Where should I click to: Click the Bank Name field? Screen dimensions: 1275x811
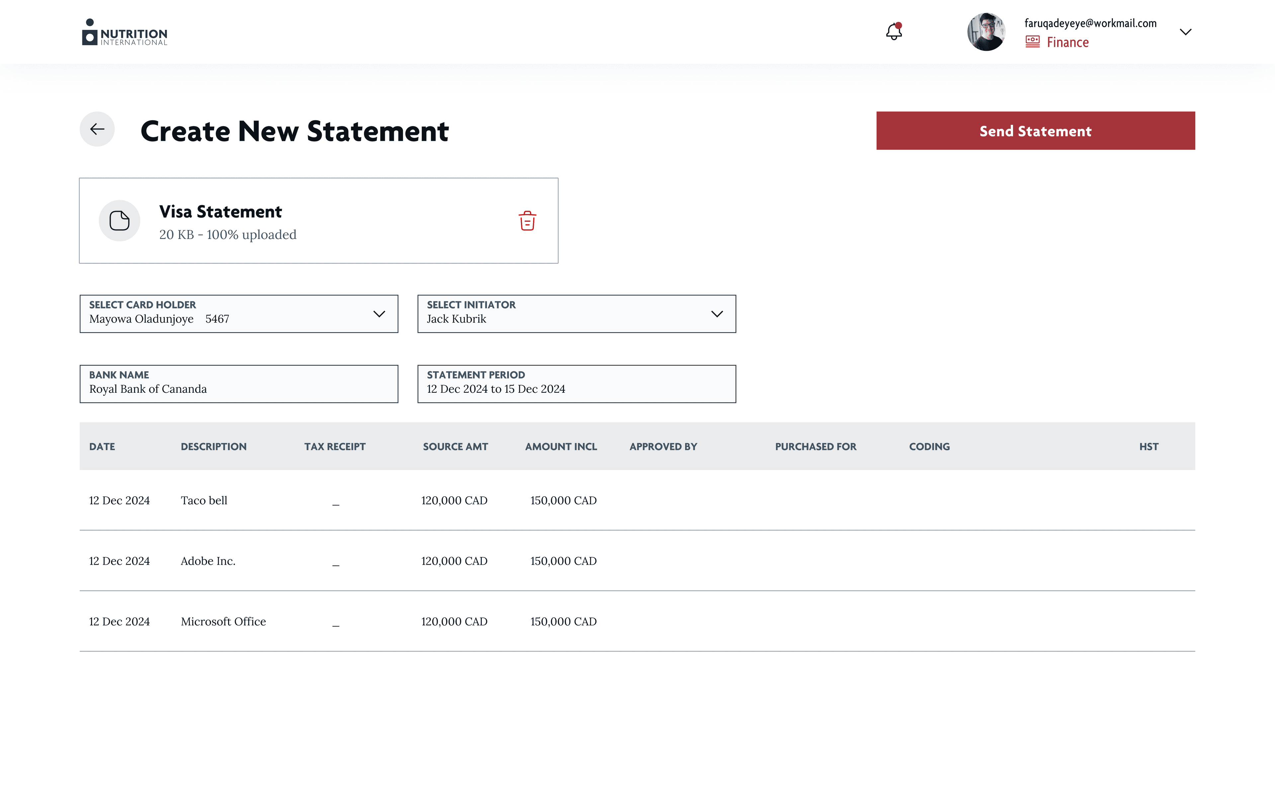click(239, 384)
